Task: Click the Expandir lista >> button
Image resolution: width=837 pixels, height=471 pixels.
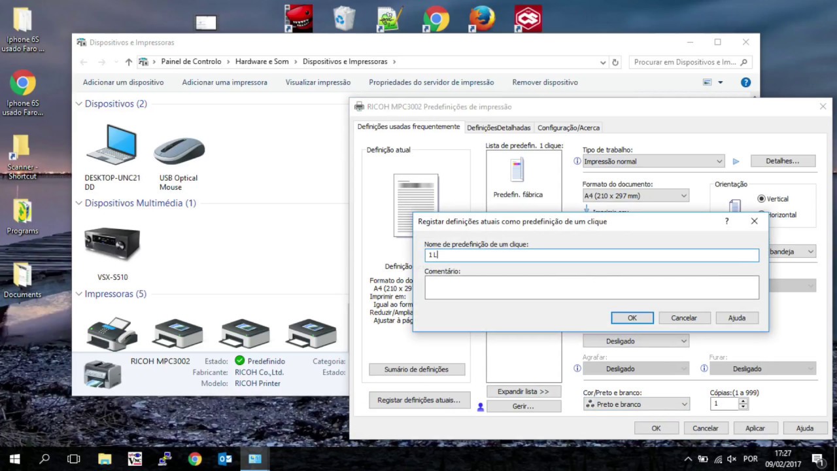Action: click(x=523, y=392)
